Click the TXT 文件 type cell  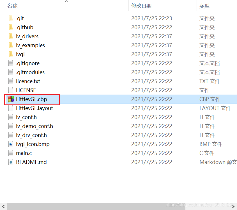point(210,81)
